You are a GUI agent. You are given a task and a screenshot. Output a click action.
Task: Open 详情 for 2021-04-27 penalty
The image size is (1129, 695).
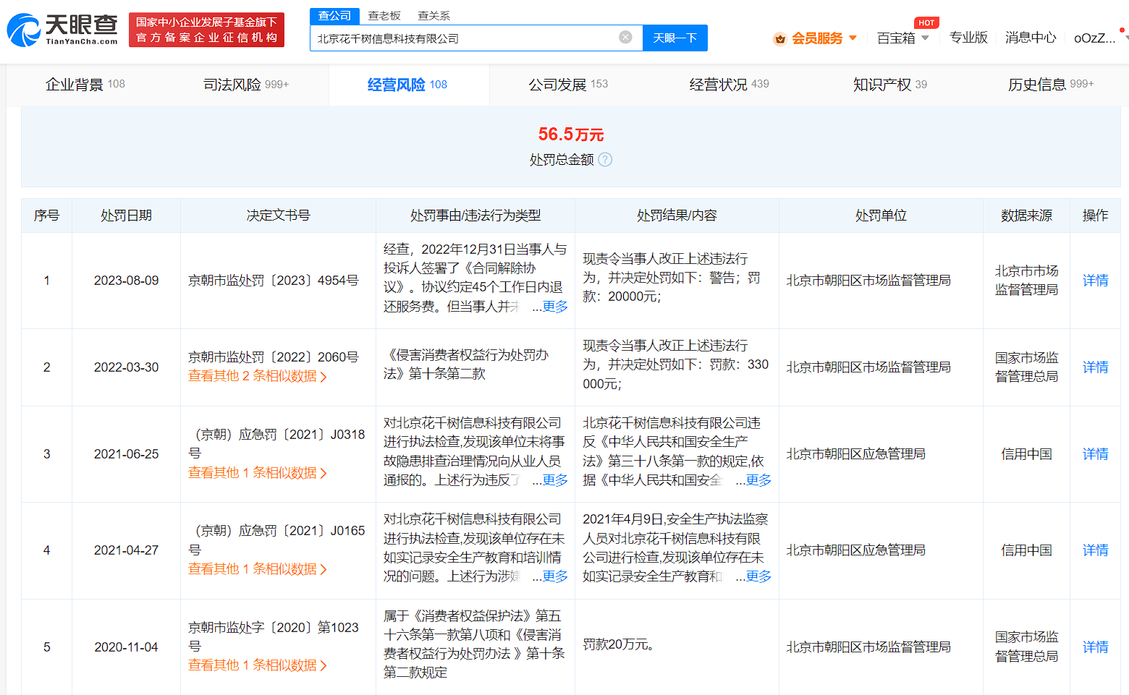coord(1096,550)
